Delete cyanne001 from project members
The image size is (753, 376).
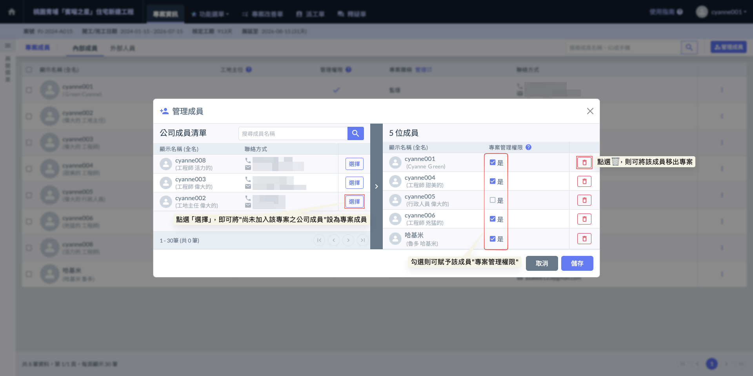(584, 162)
